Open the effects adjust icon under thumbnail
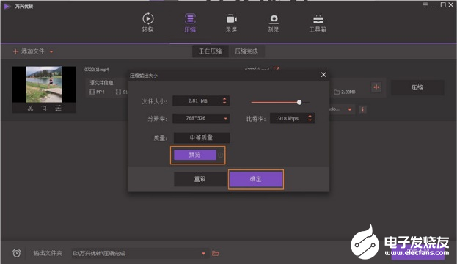This screenshot has width=457, height=264. point(58,108)
